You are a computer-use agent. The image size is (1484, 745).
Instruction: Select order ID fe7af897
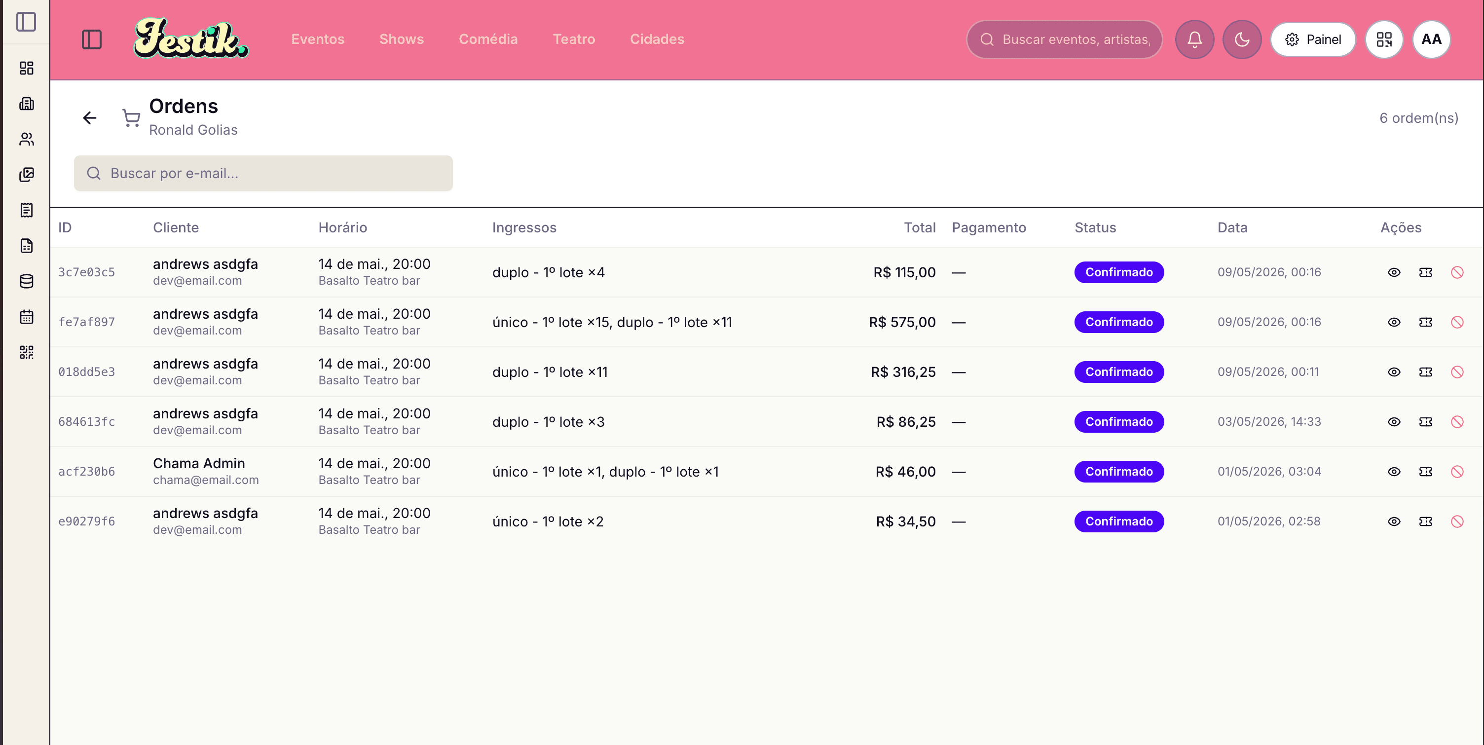coord(86,322)
